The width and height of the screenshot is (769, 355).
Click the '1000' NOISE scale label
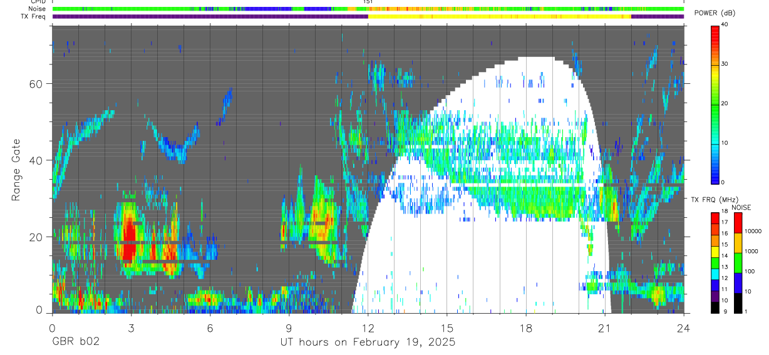751,252
